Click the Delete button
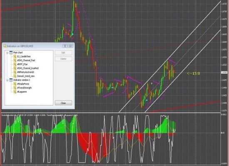Viewport: 229px width, 166px height. tap(63, 59)
